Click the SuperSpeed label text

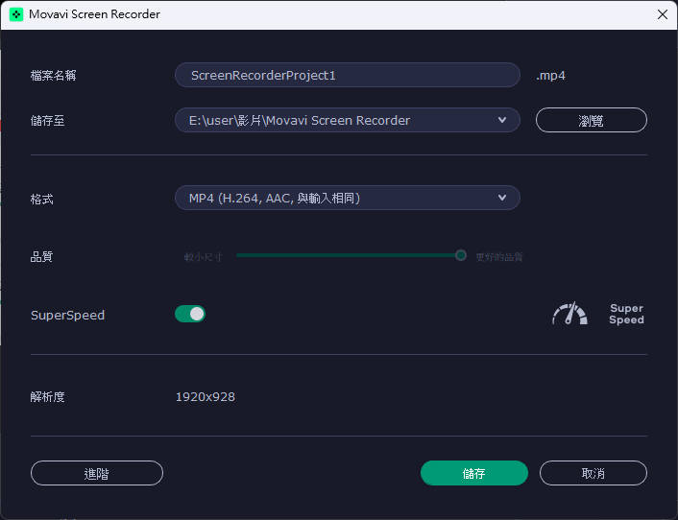pos(67,316)
